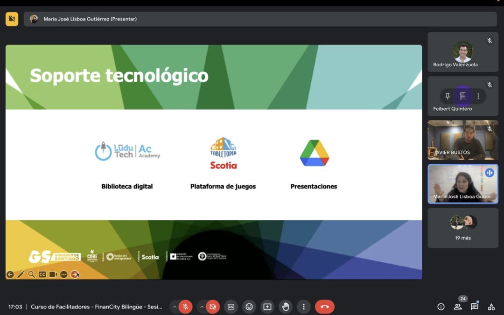This screenshot has height=315, width=504.
Task: Click Feibert Quintero's purple avatar
Action: tap(463, 96)
